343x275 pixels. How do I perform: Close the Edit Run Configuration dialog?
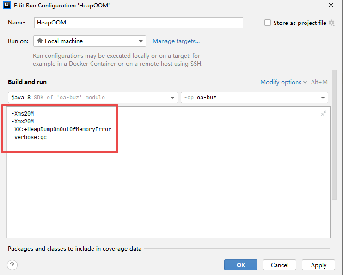click(x=331, y=5)
